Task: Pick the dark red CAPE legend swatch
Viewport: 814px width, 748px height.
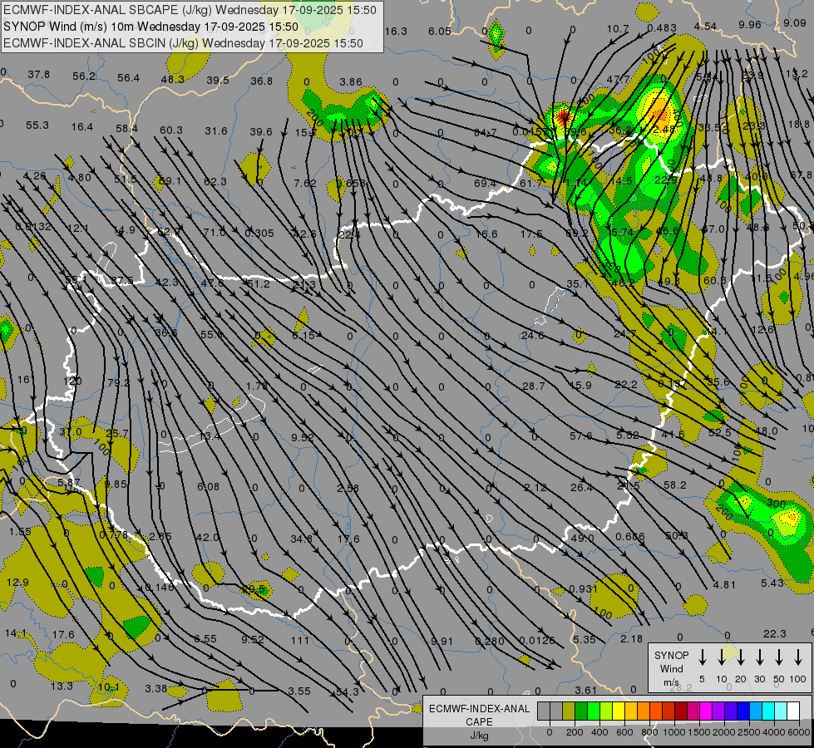Action: click(x=681, y=711)
